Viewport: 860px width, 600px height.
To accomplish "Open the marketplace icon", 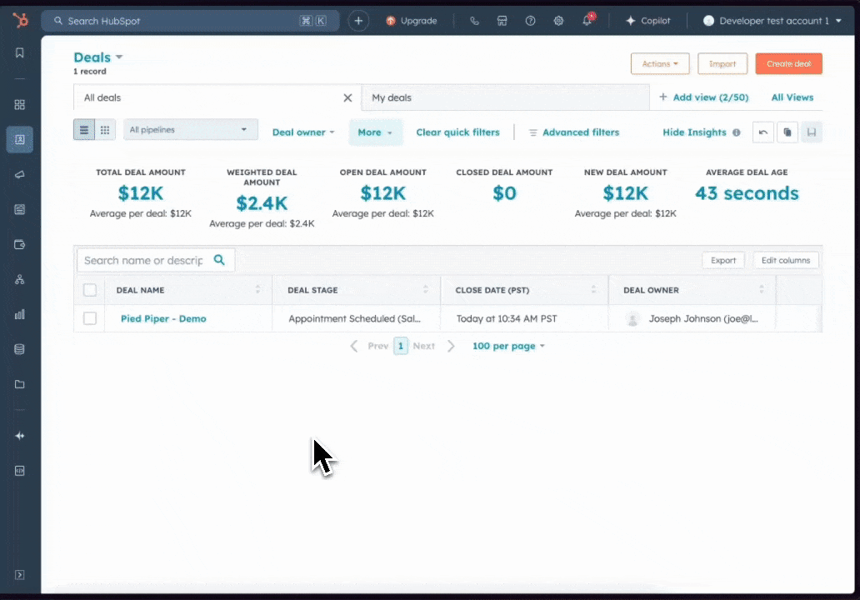I will (502, 21).
